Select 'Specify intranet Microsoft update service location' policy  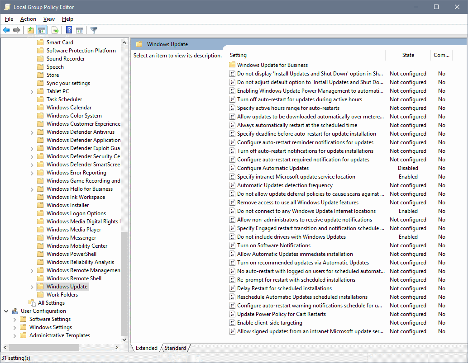(296, 177)
